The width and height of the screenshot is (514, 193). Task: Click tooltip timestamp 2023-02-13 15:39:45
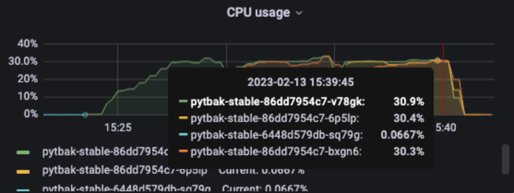click(300, 82)
